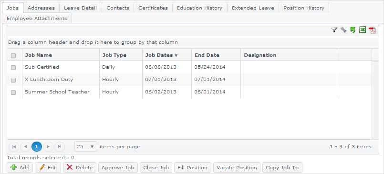Open the Employee Attachments tab
The image size is (384, 174).
point(37,19)
